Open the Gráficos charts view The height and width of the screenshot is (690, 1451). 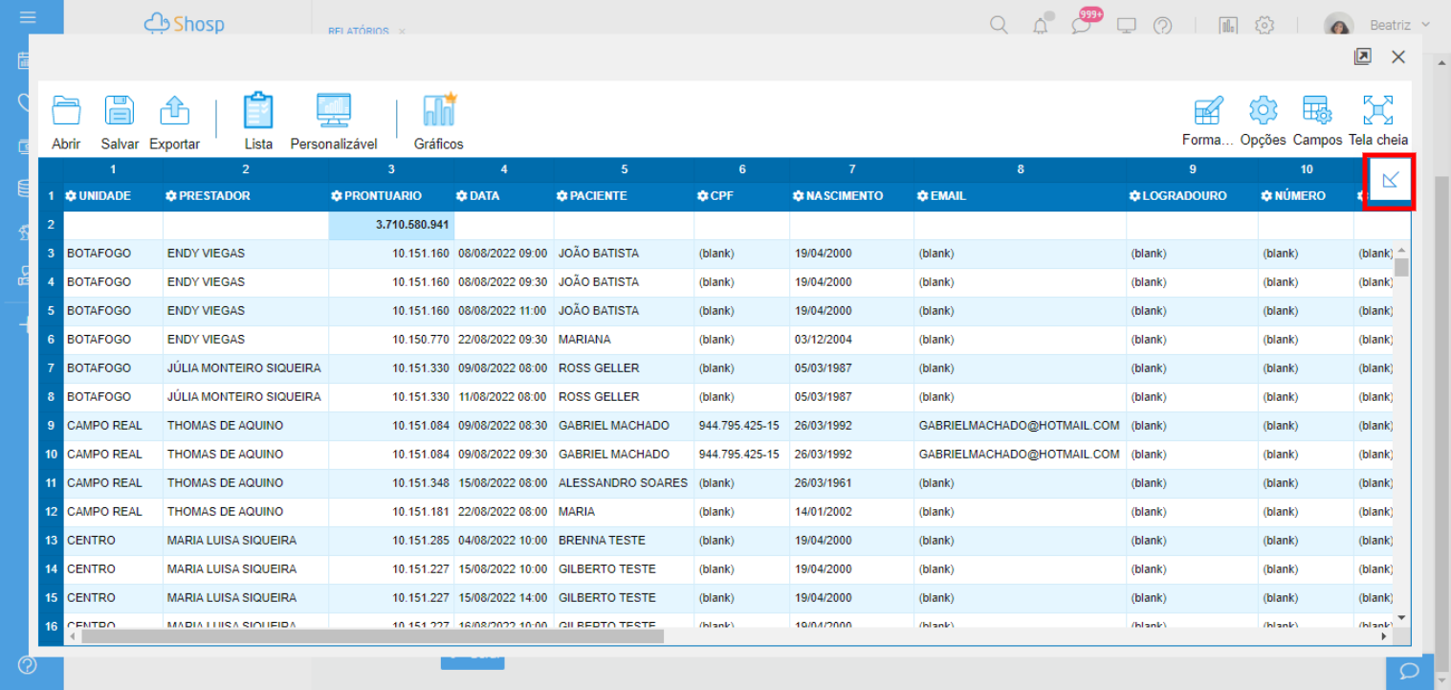438,122
